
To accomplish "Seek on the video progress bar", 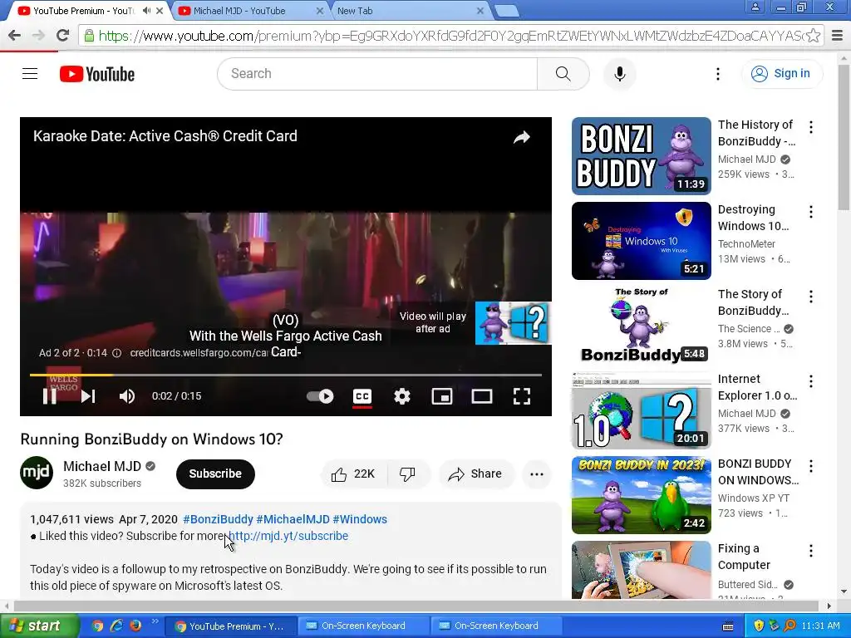I will [x=286, y=375].
